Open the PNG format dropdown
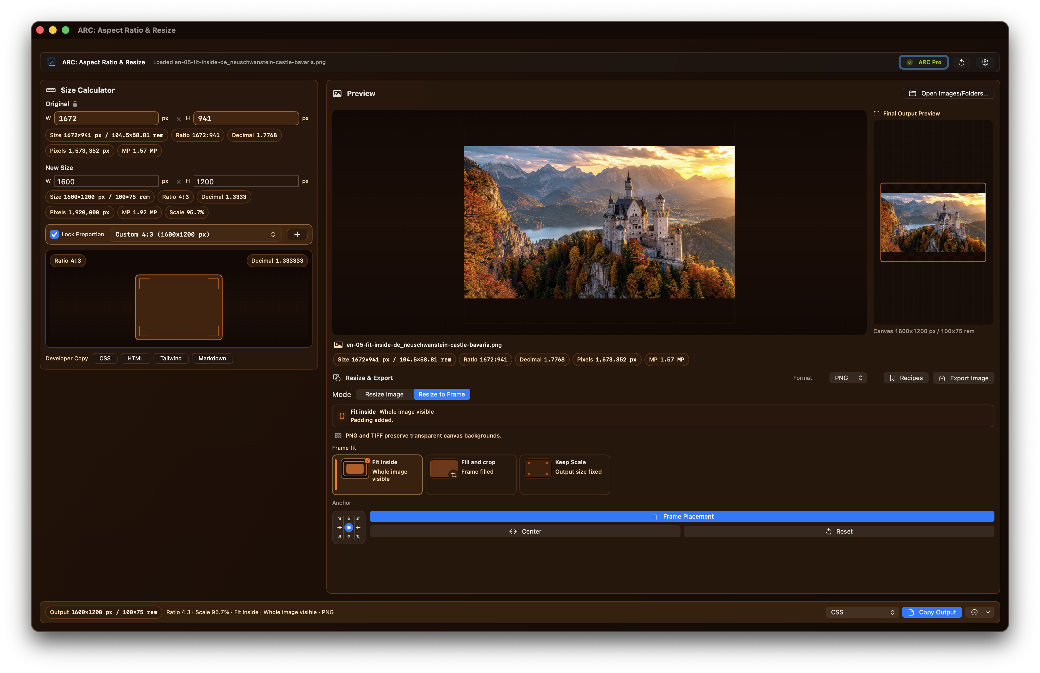The image size is (1040, 673). tap(848, 378)
